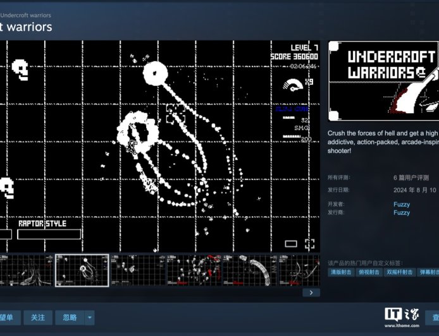Click the 双摇杆射击 tag
The image size is (439, 336).
pyautogui.click(x=400, y=272)
